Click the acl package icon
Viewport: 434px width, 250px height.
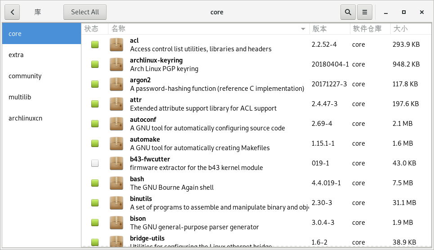(116, 45)
